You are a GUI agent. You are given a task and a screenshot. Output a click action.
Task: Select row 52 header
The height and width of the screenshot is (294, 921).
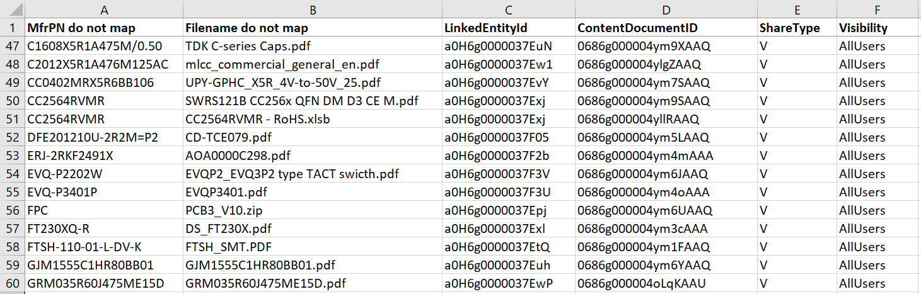[x=12, y=137]
